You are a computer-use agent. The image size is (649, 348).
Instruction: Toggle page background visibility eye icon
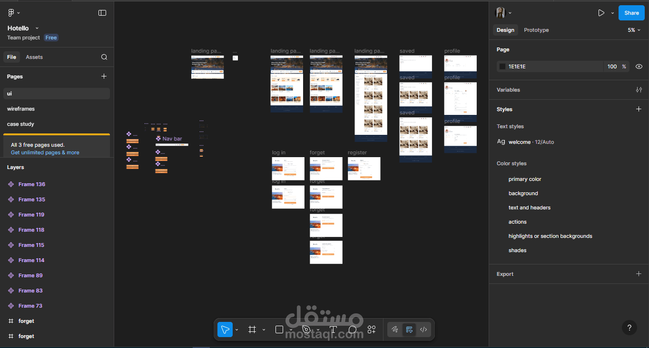pyautogui.click(x=639, y=66)
